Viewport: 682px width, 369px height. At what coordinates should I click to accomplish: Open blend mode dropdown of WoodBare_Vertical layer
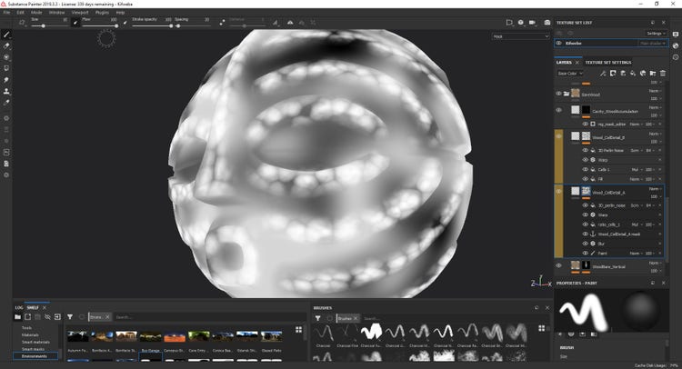coord(655,263)
